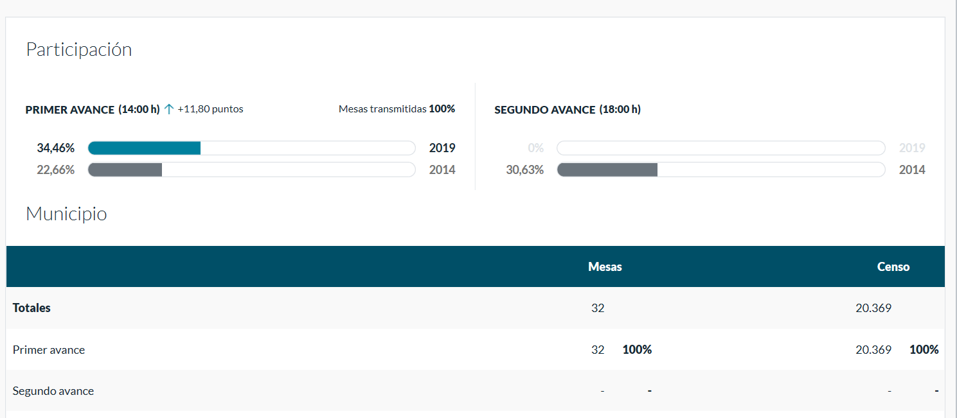
Task: Click the SEGUNDO AVANCE (18:00 h) title
Action: click(567, 110)
